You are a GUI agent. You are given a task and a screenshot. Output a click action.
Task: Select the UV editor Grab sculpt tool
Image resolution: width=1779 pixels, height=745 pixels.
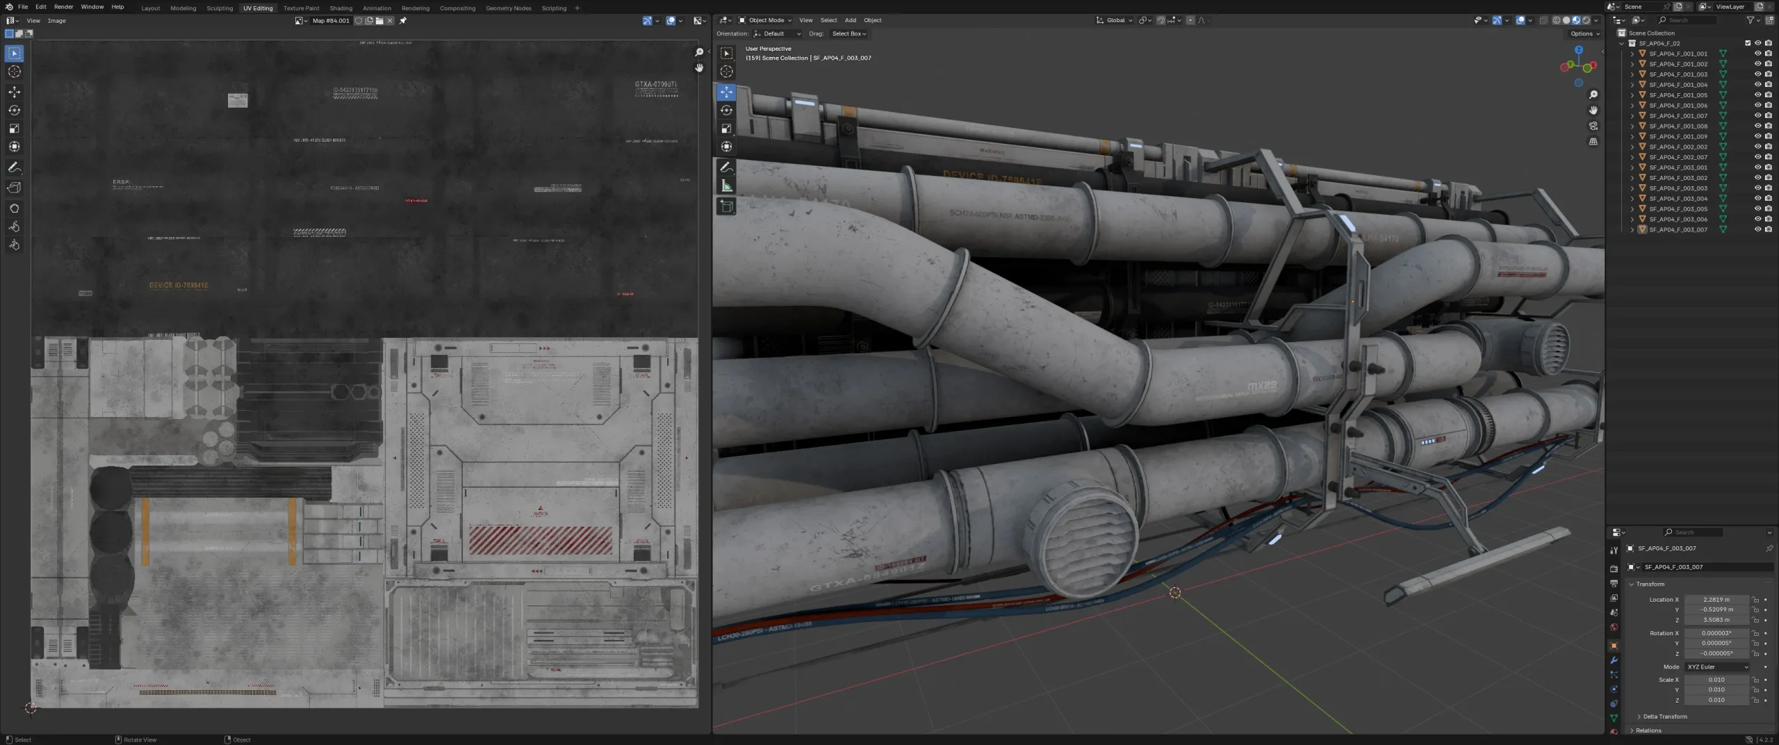click(x=14, y=208)
